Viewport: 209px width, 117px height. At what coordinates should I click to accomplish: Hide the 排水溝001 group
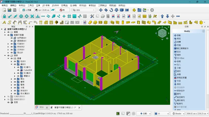point(15,94)
